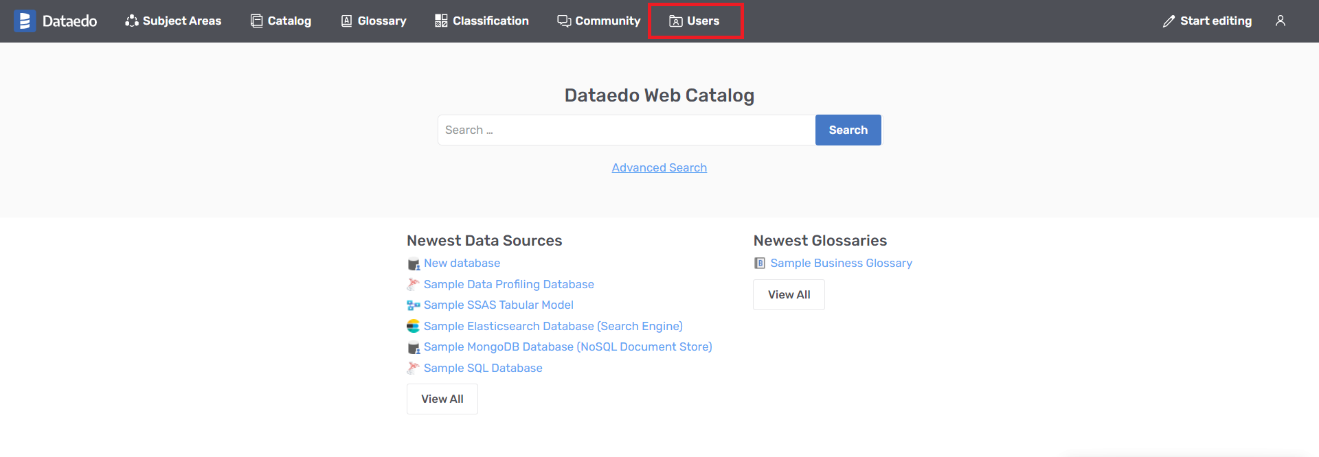Click the Sample Business Glossary icon

760,263
